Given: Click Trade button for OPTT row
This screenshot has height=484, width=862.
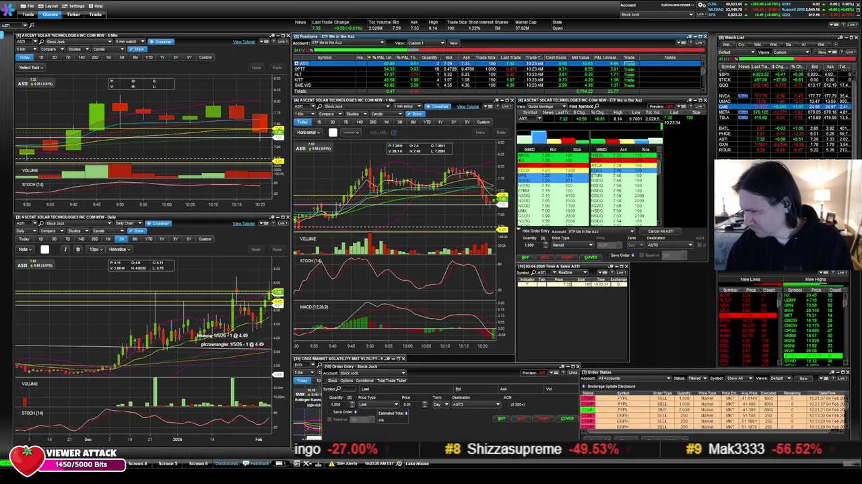Looking at the screenshot, I should 630,69.
